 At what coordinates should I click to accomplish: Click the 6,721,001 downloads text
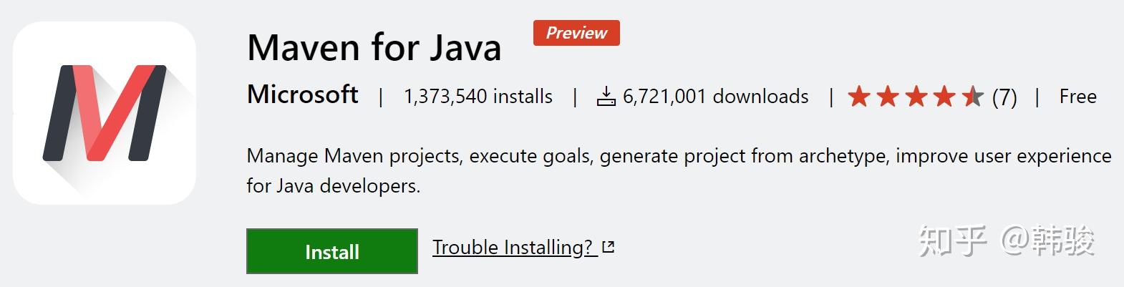click(716, 97)
